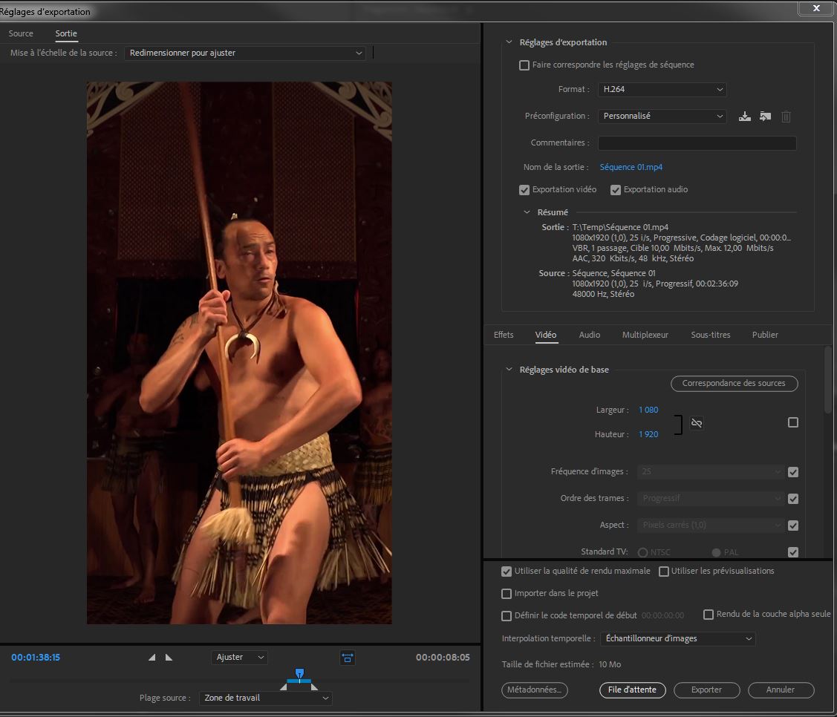Enable Faire correspondre les réglages de séquence
This screenshot has height=717, width=837.
(x=525, y=65)
